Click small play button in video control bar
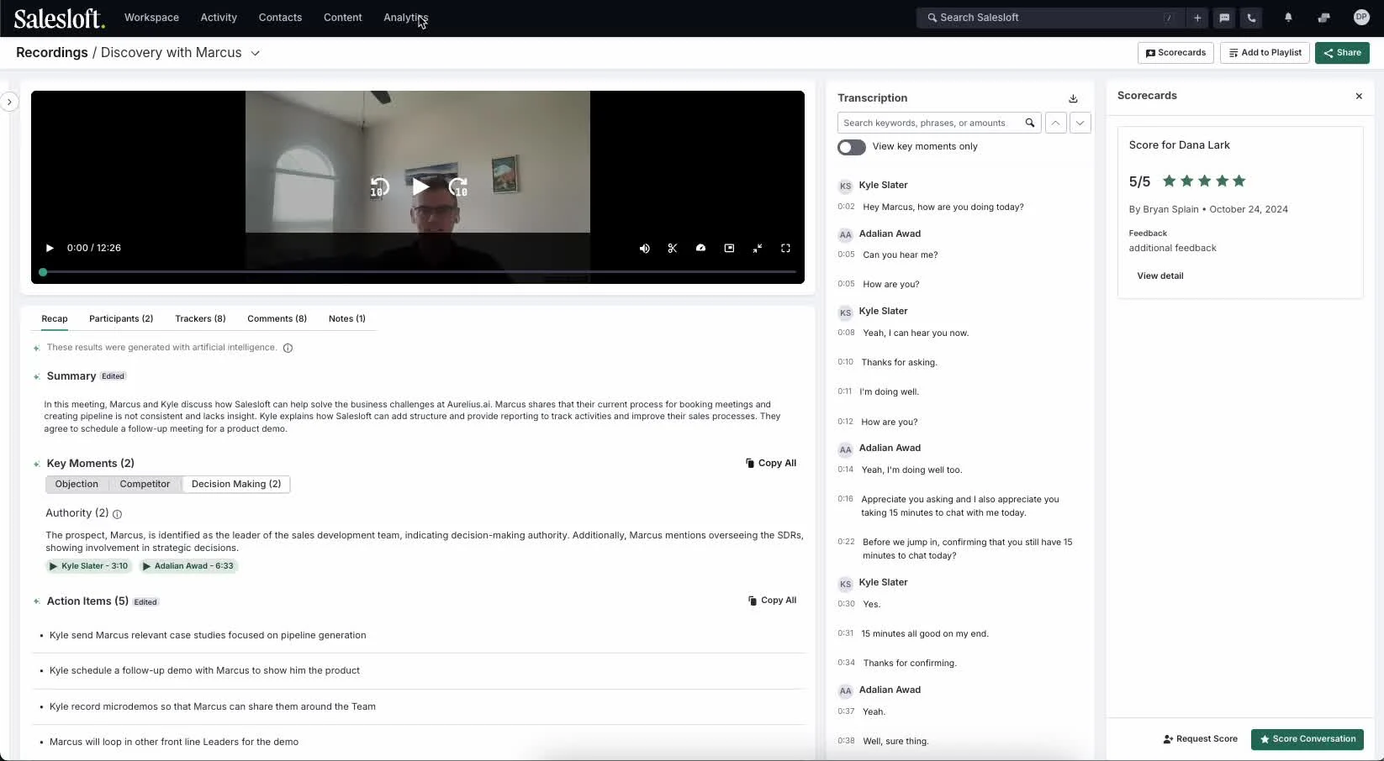Viewport: 1384px width, 761px height. click(x=50, y=248)
